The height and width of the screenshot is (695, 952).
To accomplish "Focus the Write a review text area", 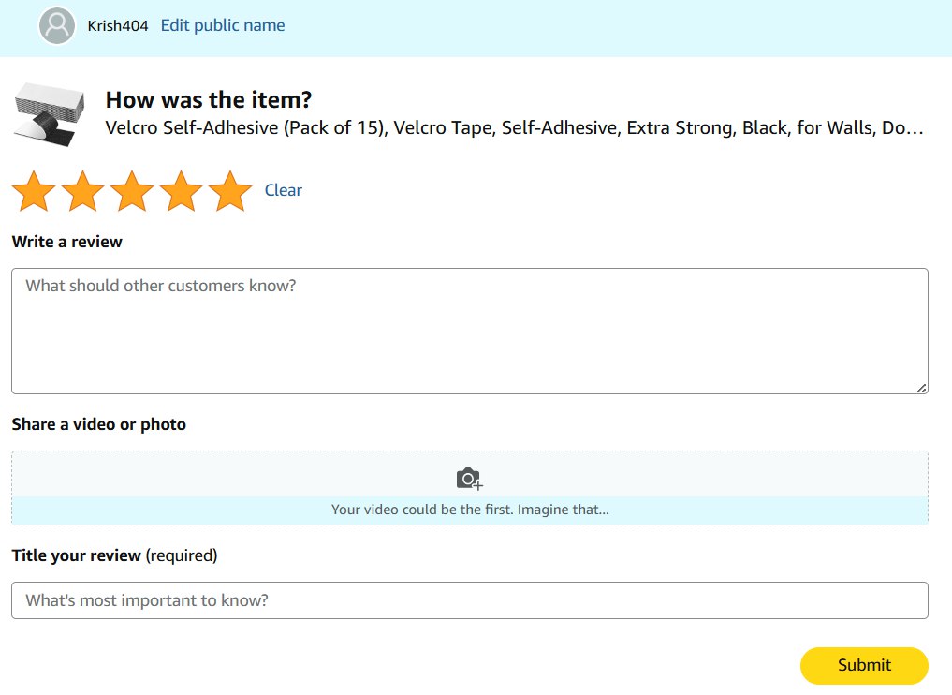I will [468, 331].
